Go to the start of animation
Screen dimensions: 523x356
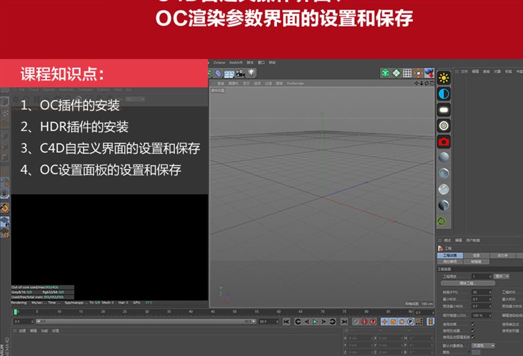pyautogui.click(x=286, y=322)
